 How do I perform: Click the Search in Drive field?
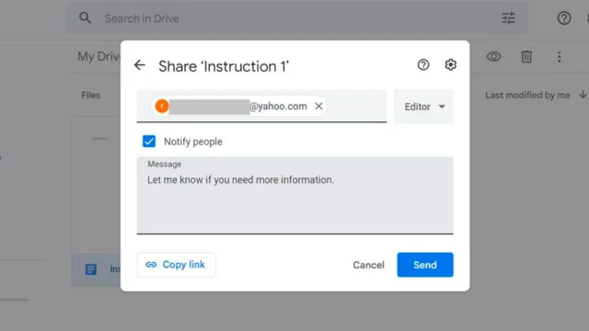coord(296,18)
